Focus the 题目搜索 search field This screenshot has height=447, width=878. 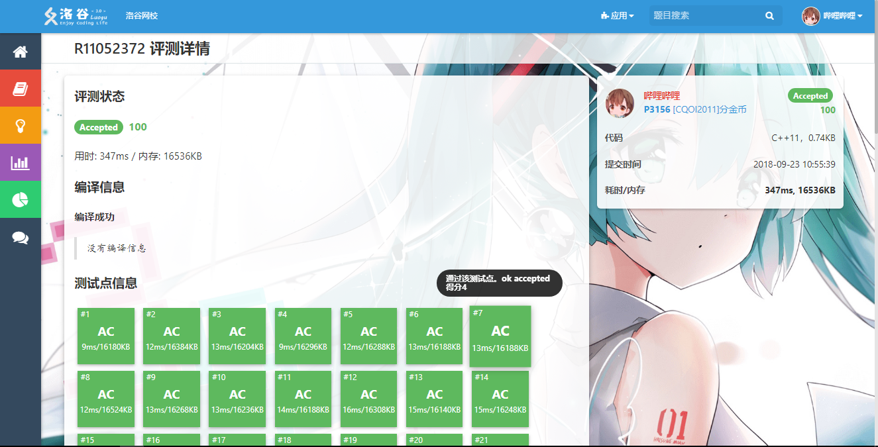[706, 16]
